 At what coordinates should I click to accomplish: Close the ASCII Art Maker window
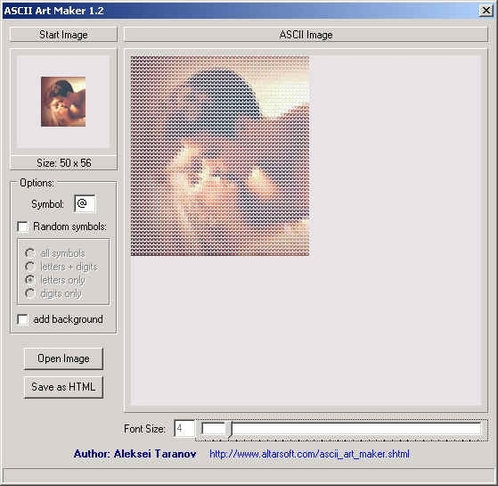coord(486,11)
